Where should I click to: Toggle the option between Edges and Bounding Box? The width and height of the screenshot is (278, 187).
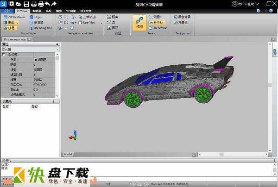tap(37, 23)
